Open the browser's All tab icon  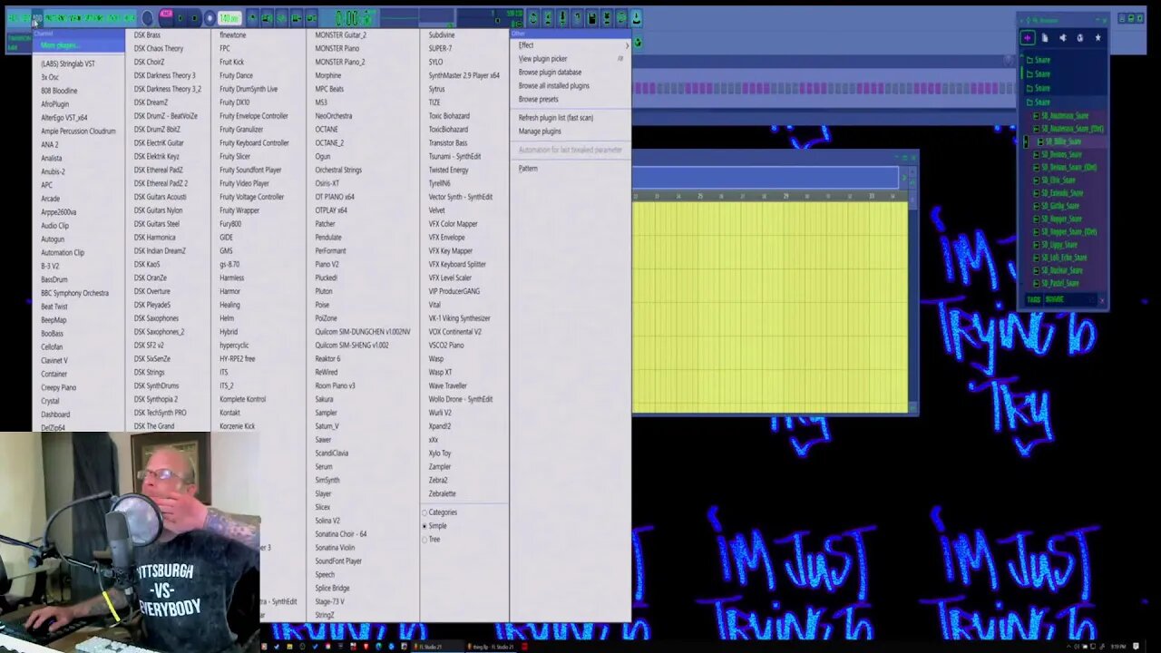click(1028, 38)
